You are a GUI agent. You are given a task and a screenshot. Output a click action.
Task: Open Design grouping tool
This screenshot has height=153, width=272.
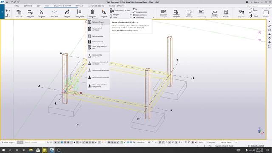pyautogui.click(x=215, y=14)
